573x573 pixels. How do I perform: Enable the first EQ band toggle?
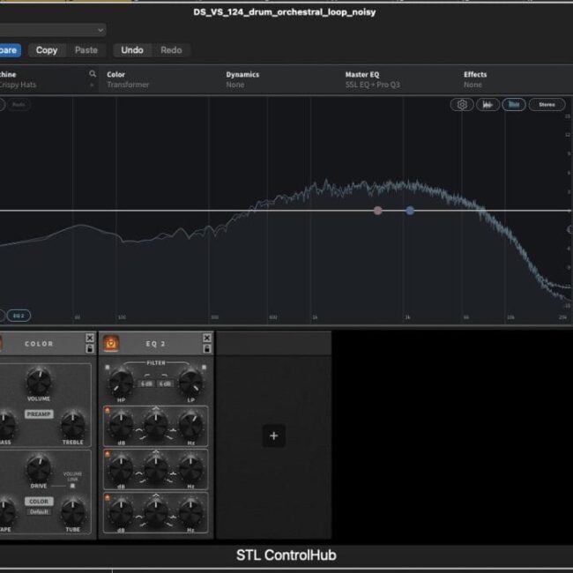[108, 409]
